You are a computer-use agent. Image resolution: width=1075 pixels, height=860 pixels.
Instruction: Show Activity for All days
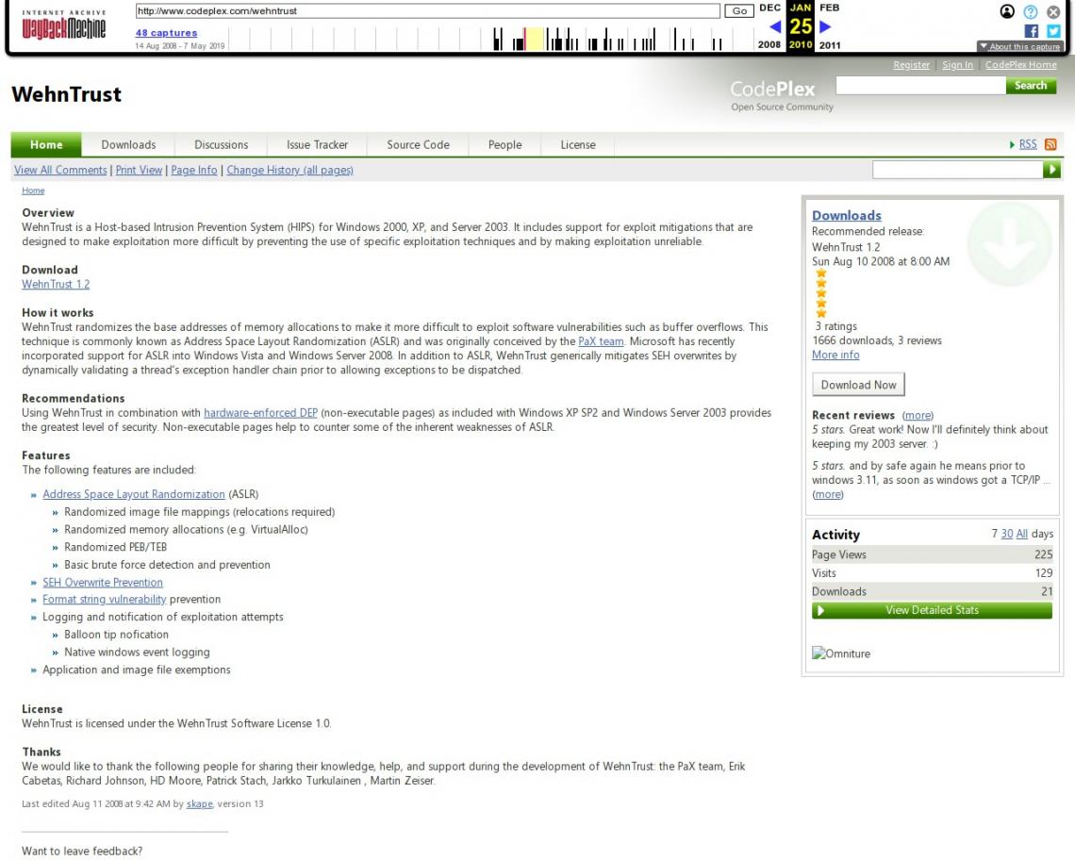1021,534
